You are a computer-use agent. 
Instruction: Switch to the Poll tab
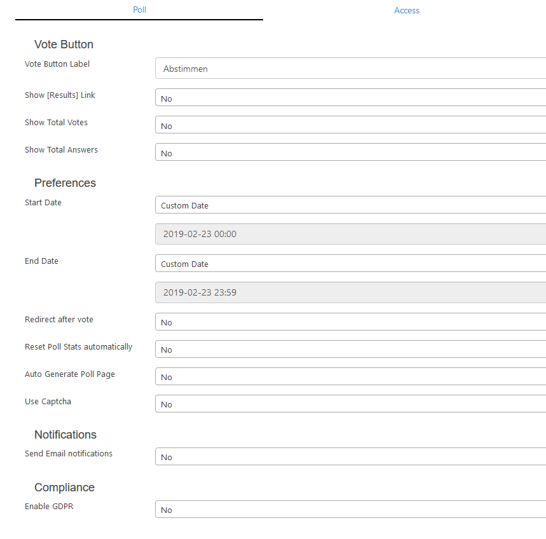[139, 10]
